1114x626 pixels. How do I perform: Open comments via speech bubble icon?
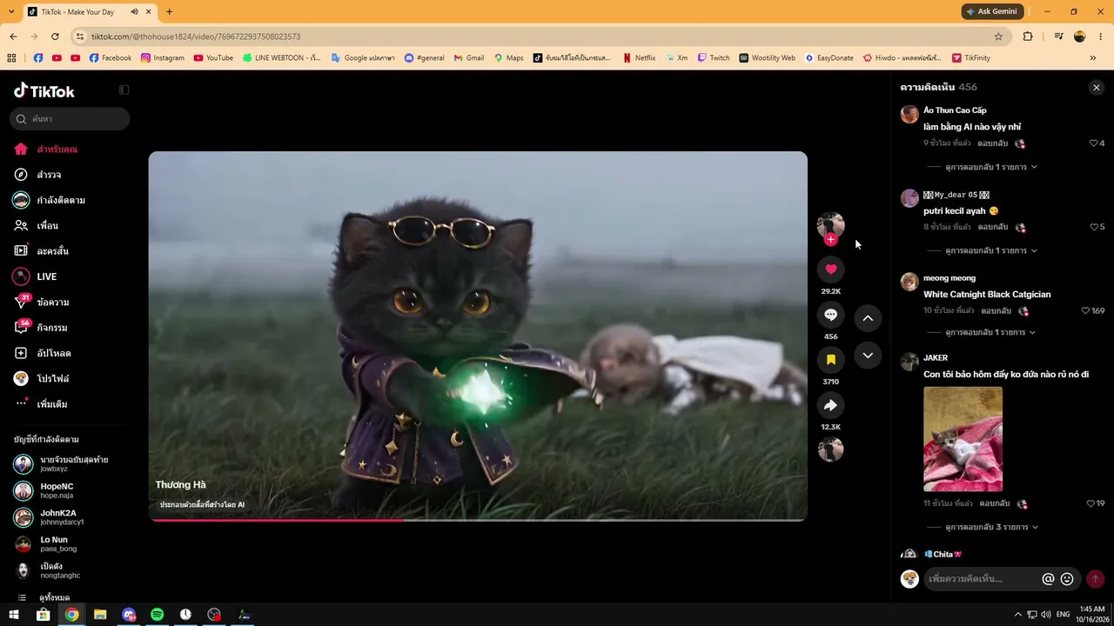click(x=830, y=315)
